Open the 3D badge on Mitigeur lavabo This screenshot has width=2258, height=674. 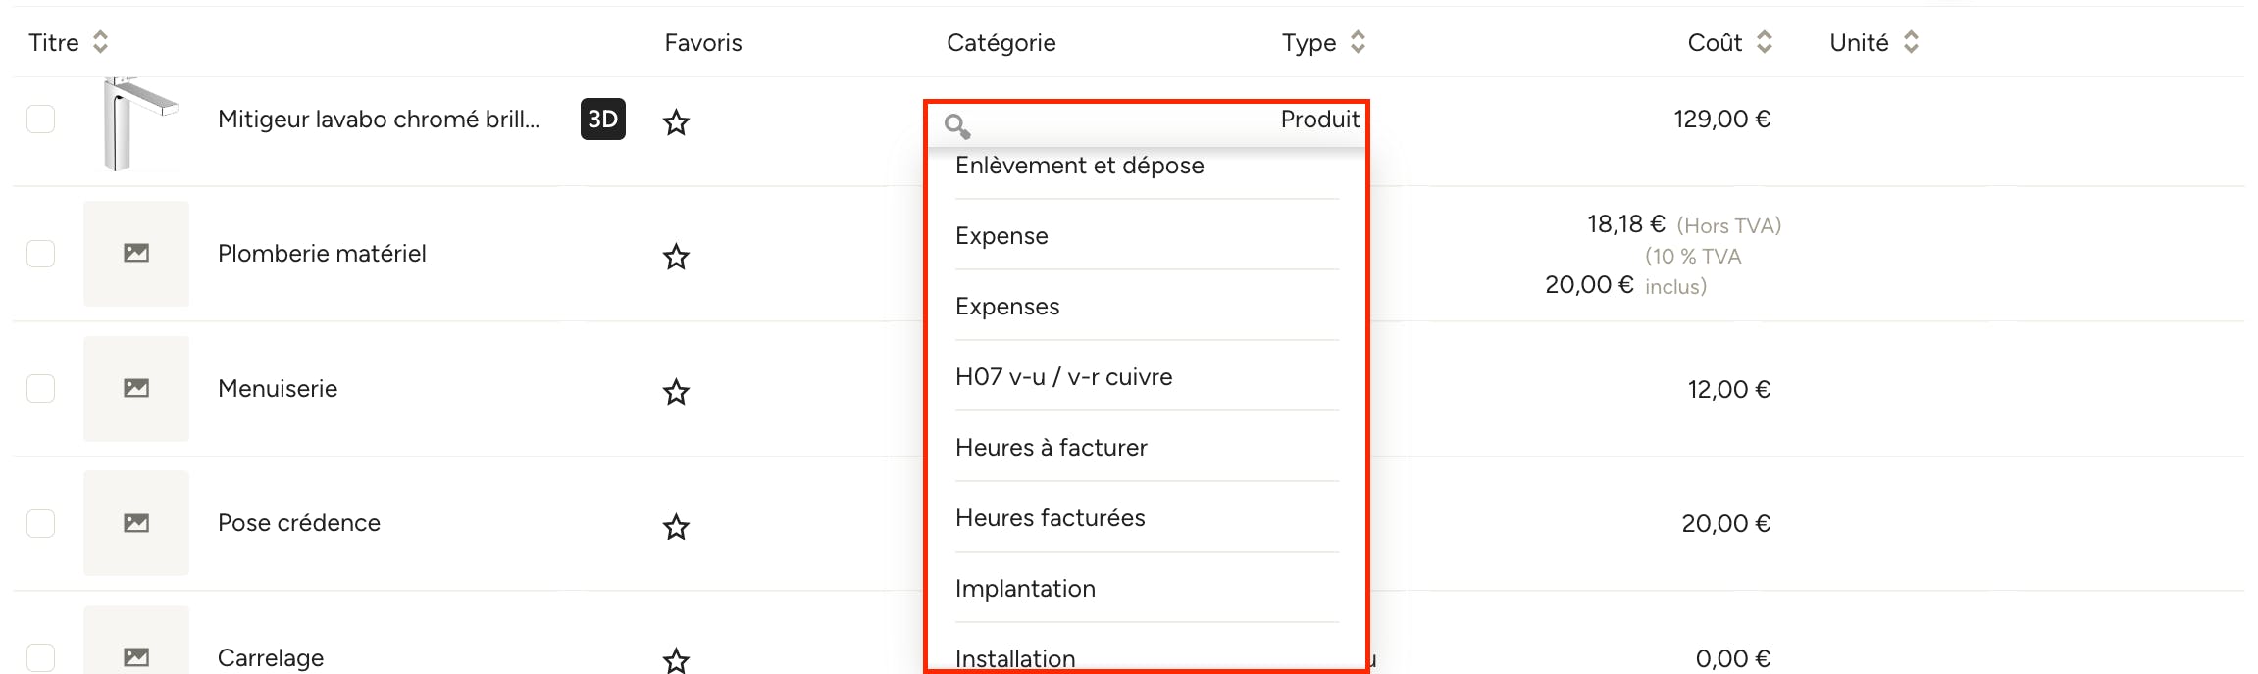603,120
